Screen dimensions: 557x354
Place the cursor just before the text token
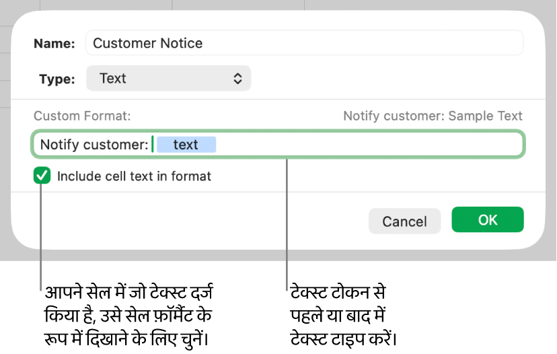point(155,145)
